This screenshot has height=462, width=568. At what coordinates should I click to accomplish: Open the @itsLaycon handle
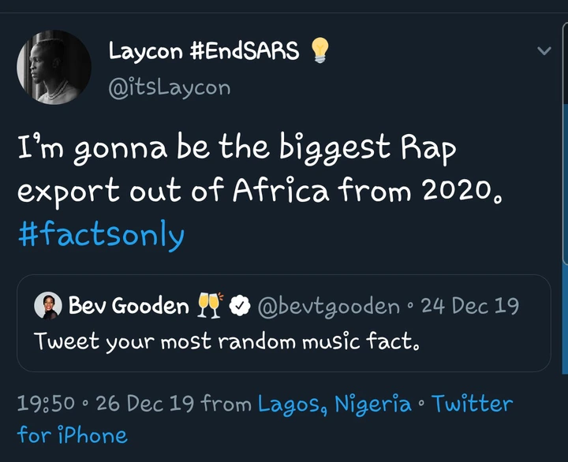point(169,86)
